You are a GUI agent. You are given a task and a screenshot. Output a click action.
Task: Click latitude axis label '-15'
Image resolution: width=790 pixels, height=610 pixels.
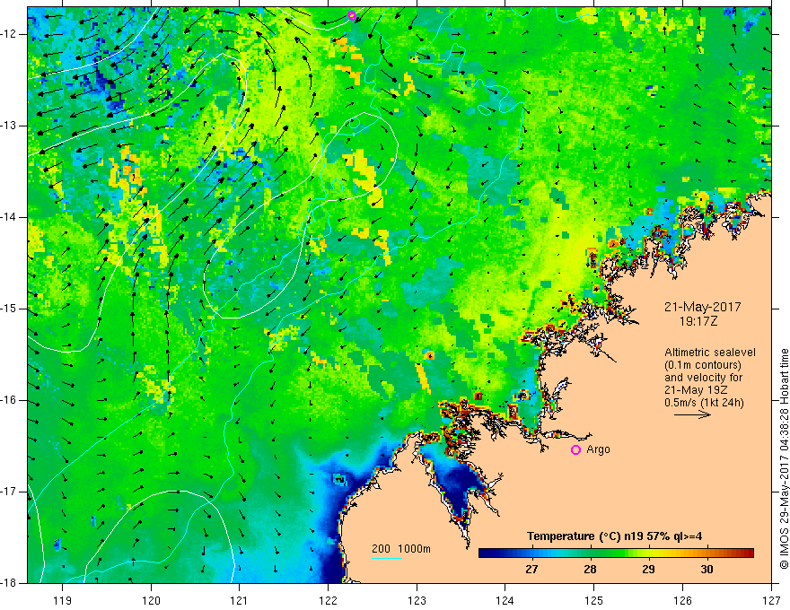click(10, 309)
